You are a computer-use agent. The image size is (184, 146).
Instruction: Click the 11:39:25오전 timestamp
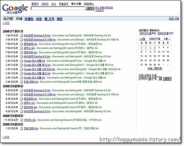11,120
